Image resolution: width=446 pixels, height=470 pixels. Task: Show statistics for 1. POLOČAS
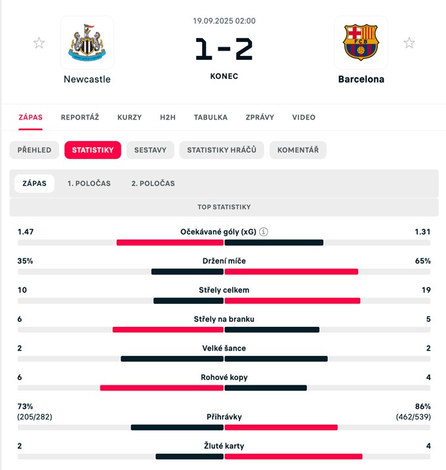[x=89, y=183]
